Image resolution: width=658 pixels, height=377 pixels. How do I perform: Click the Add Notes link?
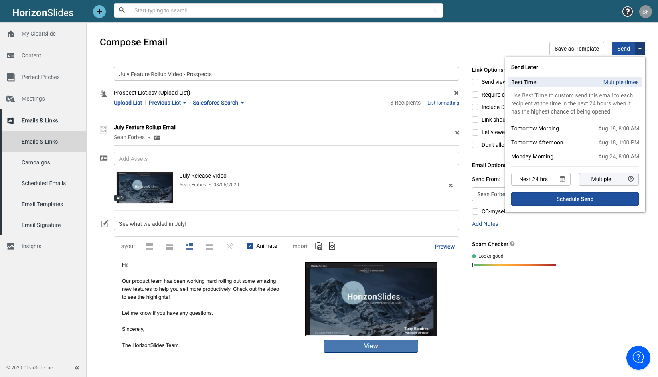click(485, 224)
